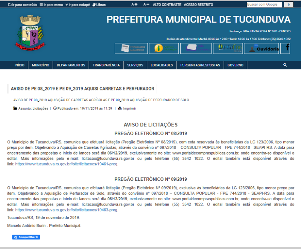Click the Atualizações Cadastre-se banner

point(132,48)
